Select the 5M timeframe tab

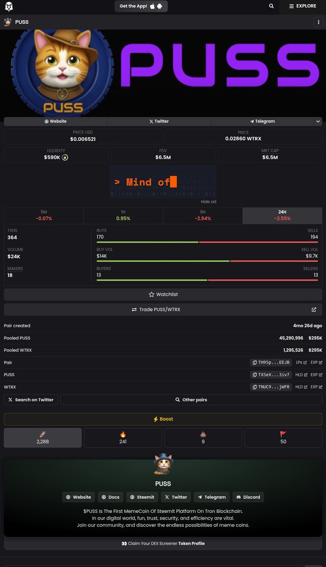coord(44,215)
